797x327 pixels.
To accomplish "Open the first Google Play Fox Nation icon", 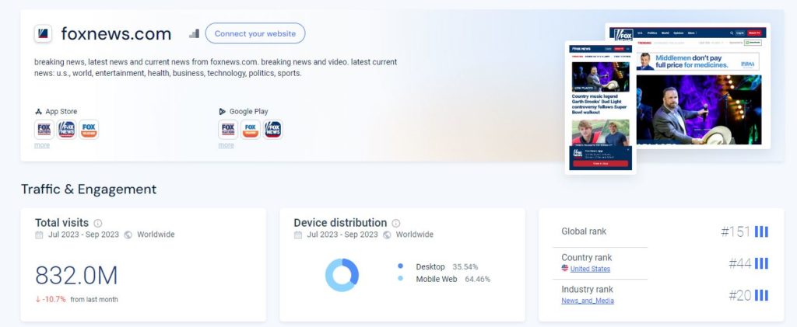I will pyautogui.click(x=228, y=129).
